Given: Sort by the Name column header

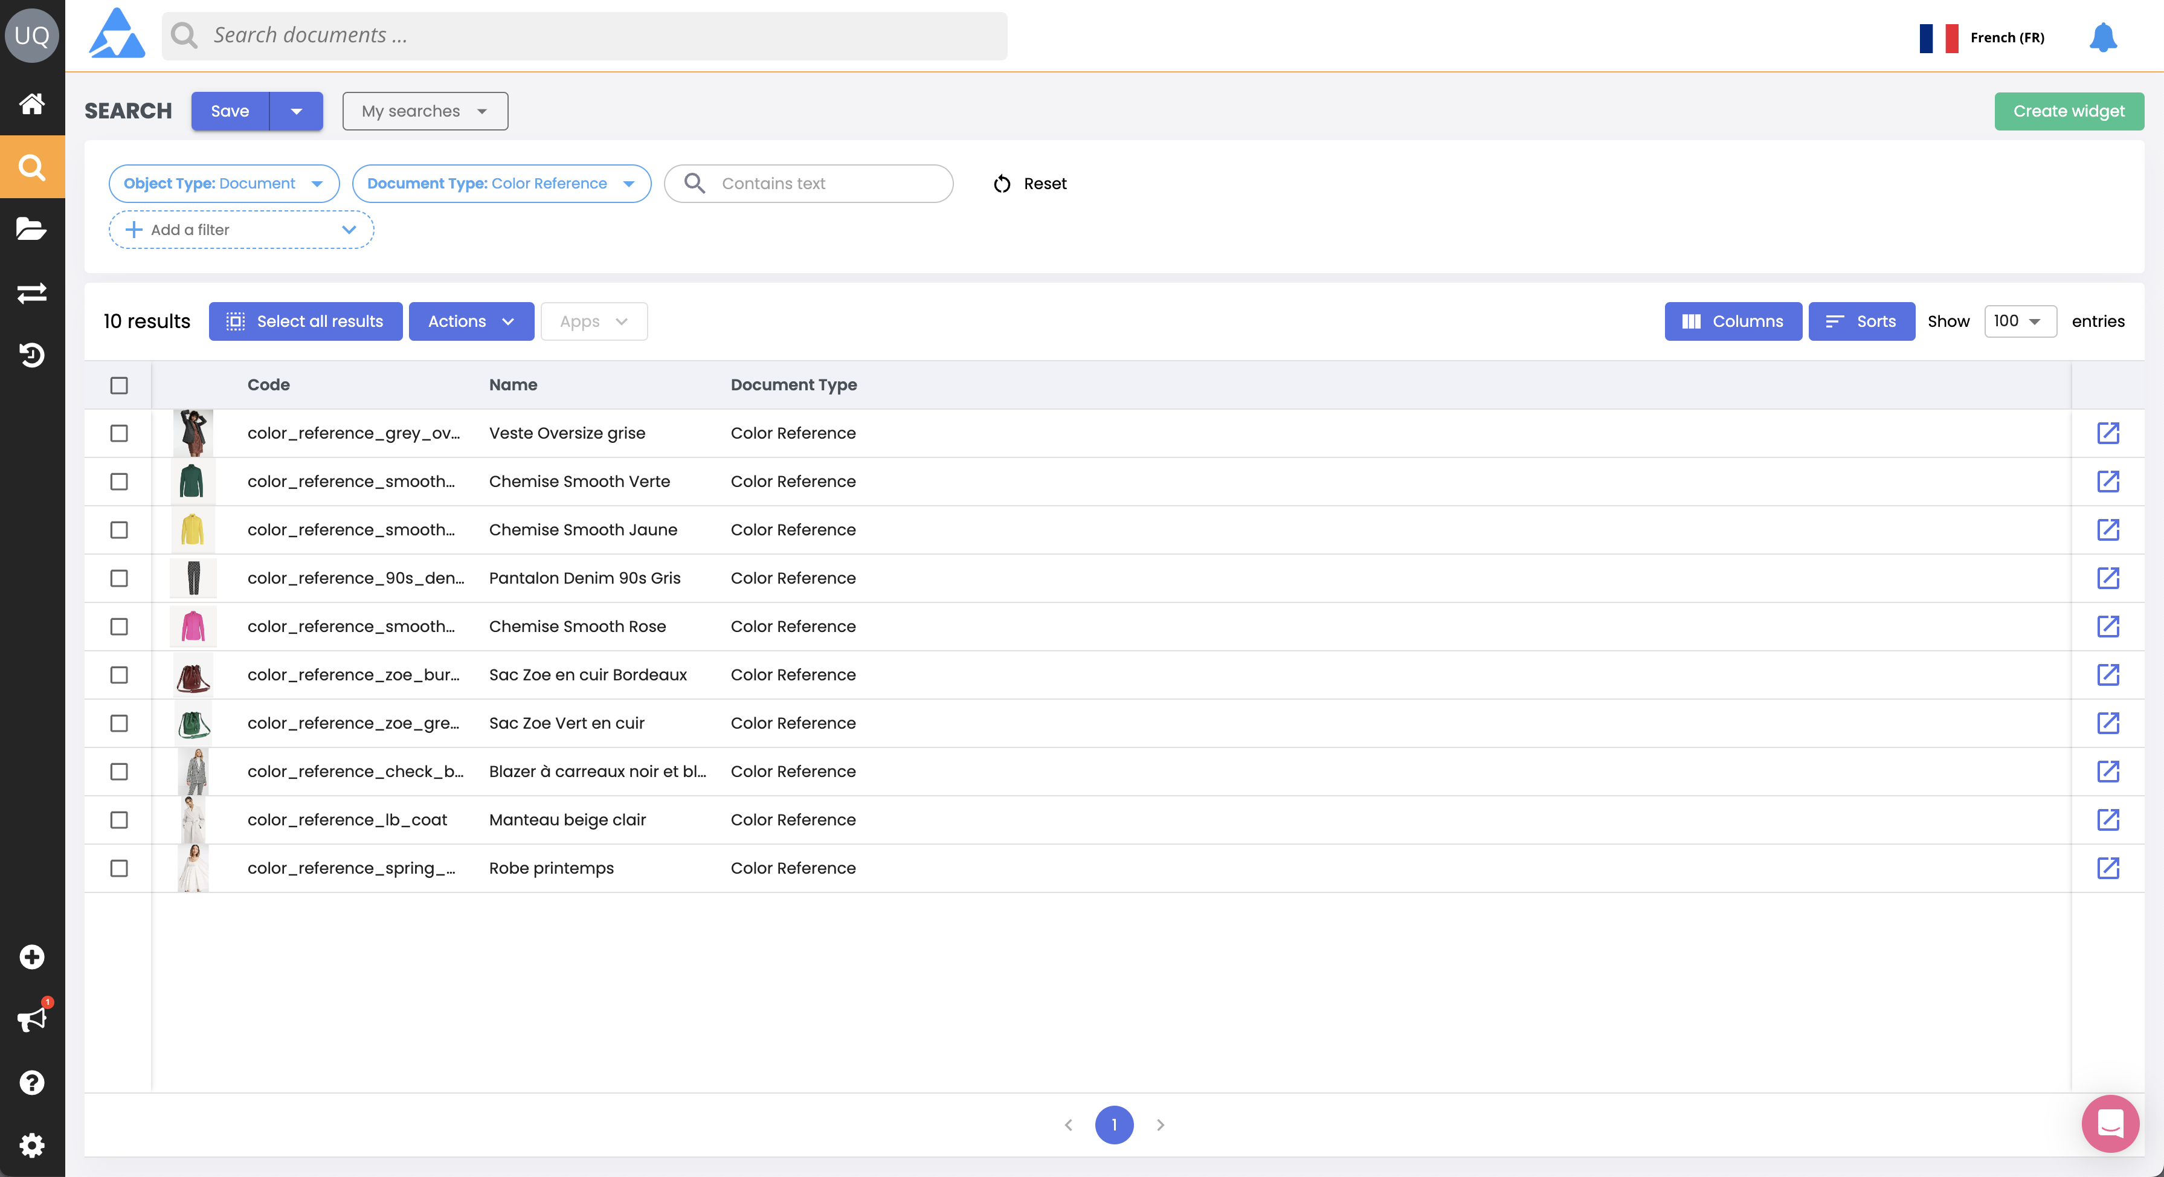Looking at the screenshot, I should [514, 385].
